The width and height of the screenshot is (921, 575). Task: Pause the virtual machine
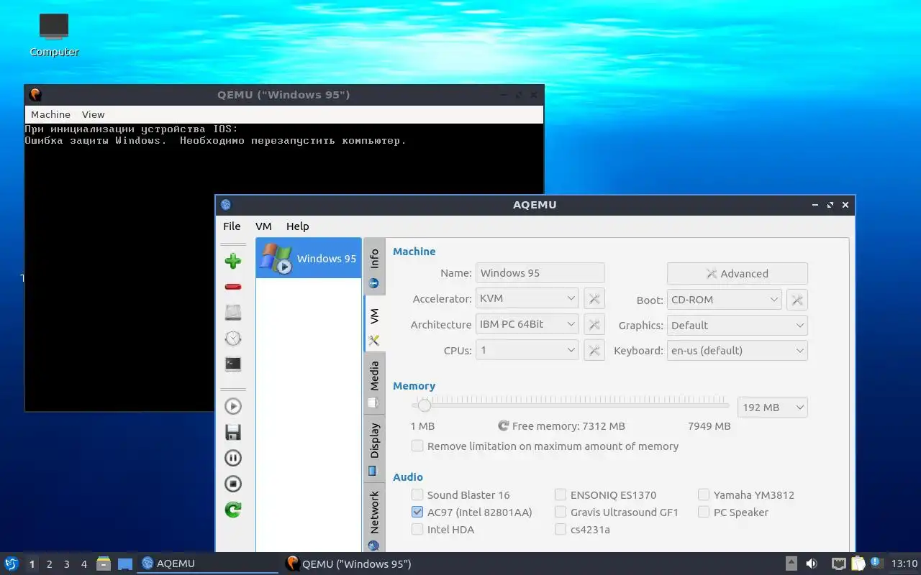tap(233, 458)
